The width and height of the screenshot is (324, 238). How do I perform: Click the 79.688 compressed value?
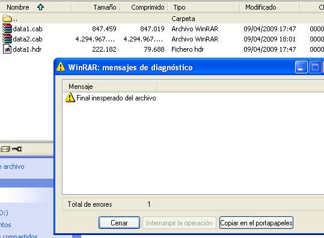(x=154, y=49)
